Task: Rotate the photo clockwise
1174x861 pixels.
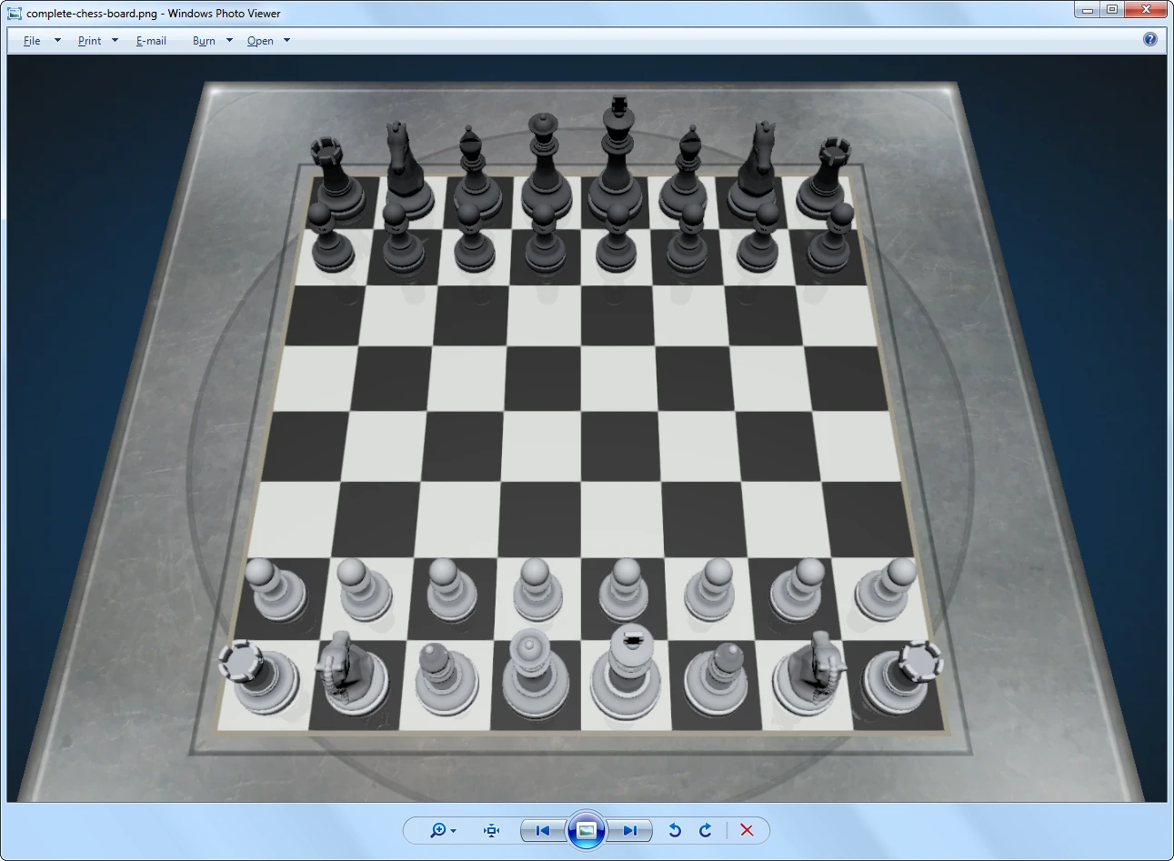Action: pos(706,830)
